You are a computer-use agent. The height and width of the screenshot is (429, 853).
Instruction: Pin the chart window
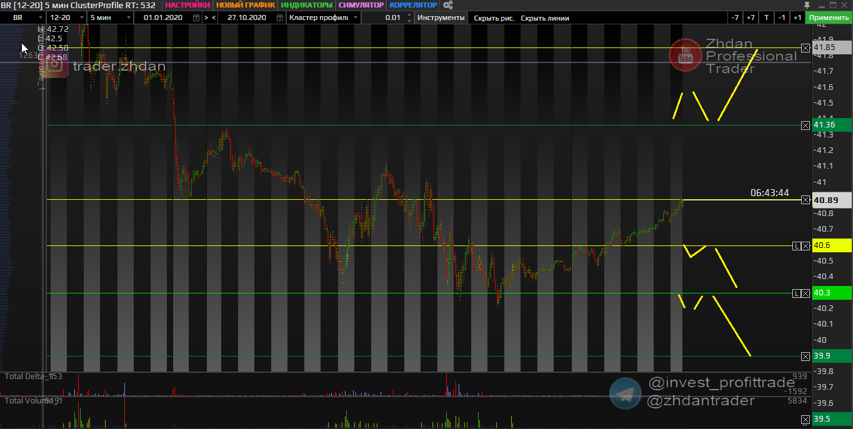(824, 5)
